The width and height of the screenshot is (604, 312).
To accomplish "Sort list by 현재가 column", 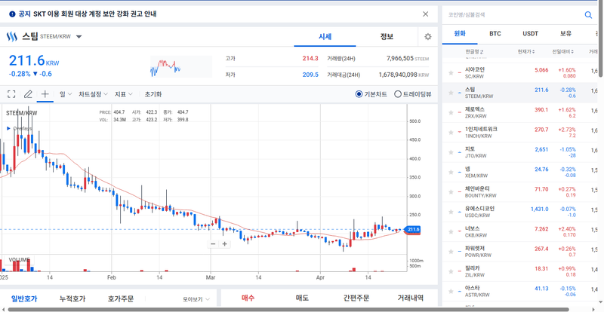I will tap(525, 51).
